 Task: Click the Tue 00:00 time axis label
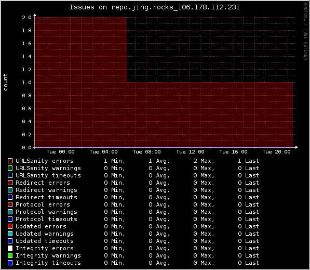tap(61, 152)
